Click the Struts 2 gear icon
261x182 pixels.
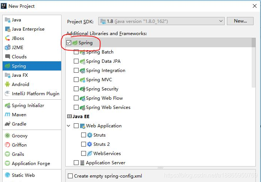(x=90, y=144)
